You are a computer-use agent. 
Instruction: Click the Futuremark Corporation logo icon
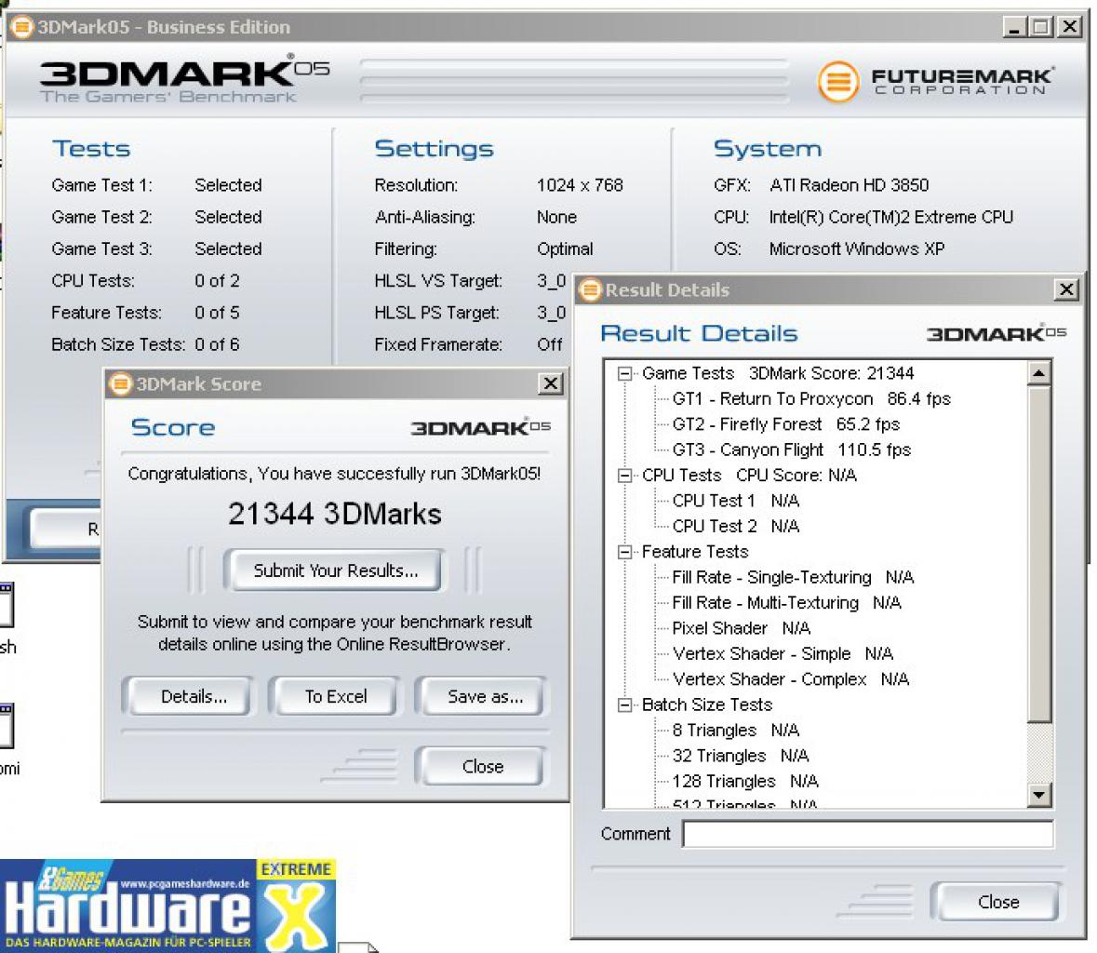tap(837, 81)
